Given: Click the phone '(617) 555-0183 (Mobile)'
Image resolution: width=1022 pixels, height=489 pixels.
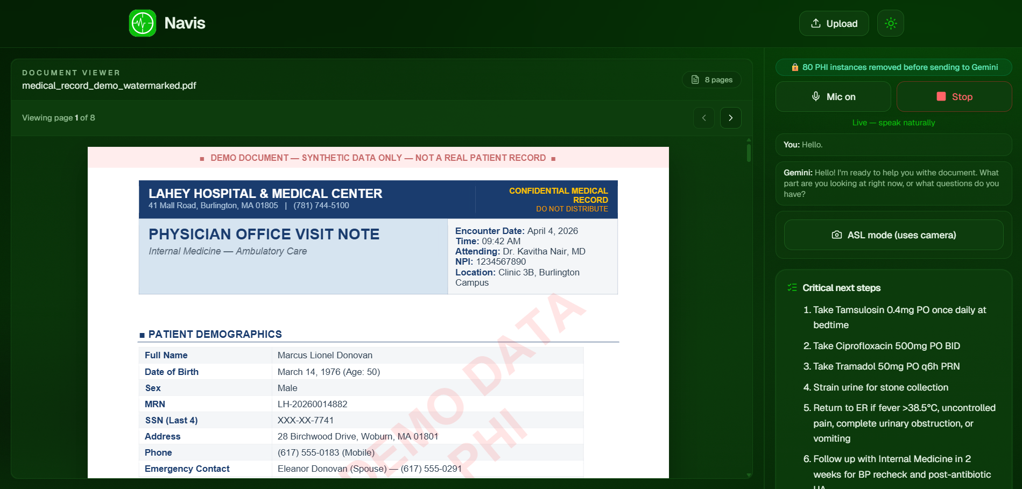Looking at the screenshot, I should 326,452.
